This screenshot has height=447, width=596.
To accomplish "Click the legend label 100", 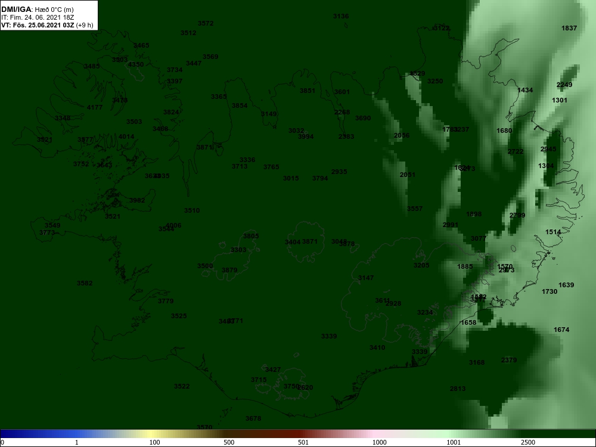I will [155, 442].
